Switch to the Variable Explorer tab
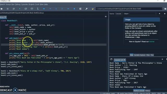167x94 pixels. point(140,55)
